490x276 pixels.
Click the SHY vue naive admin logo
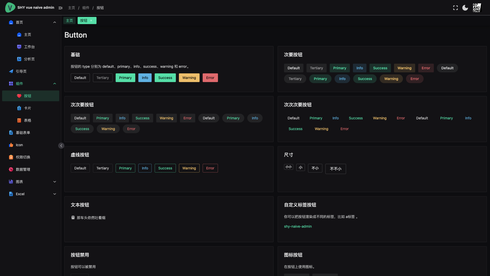tap(10, 8)
